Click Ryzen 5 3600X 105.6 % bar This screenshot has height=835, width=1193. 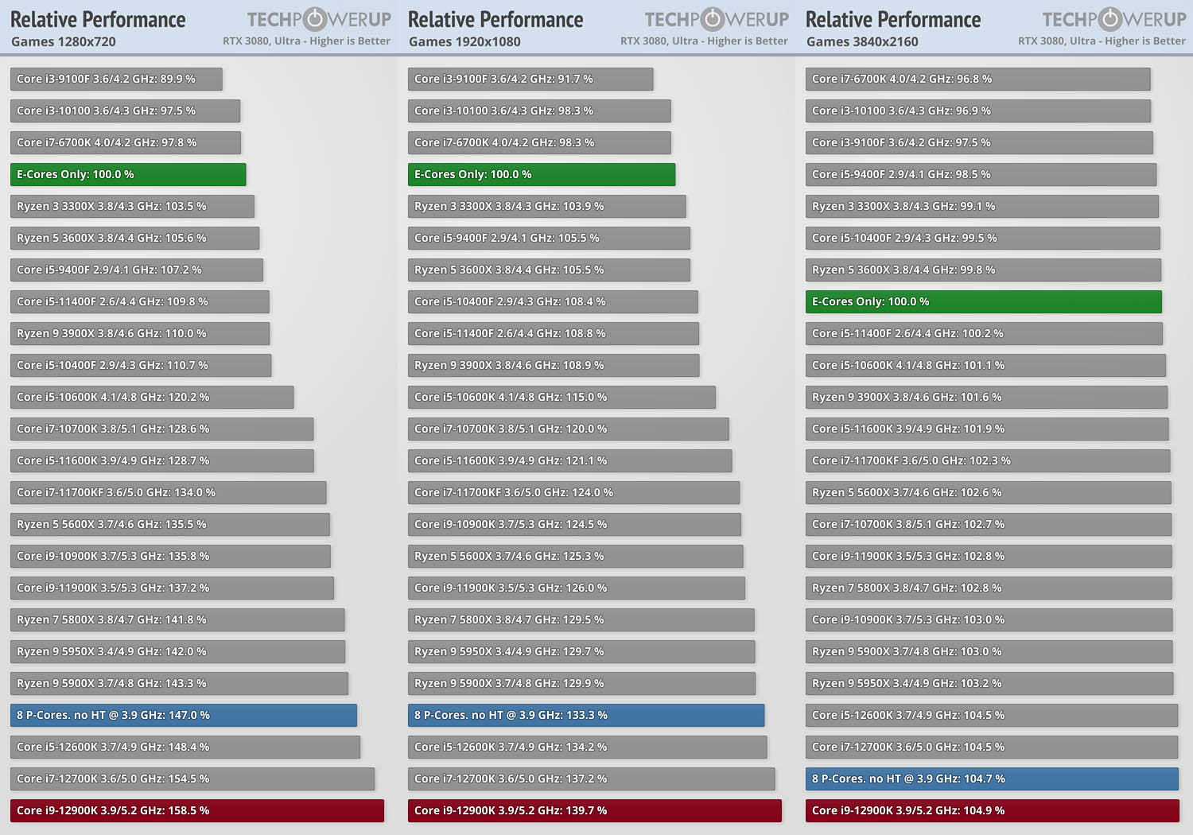tap(134, 238)
